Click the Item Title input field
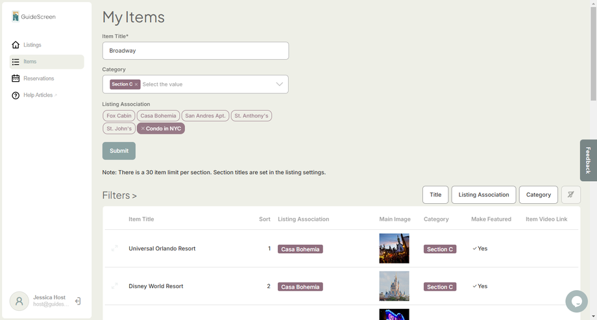This screenshot has height=320, width=597. [x=195, y=51]
